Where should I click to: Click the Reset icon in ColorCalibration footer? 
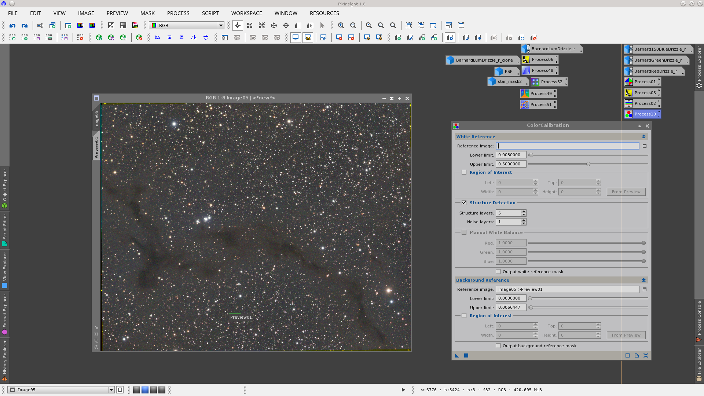[x=646, y=356]
